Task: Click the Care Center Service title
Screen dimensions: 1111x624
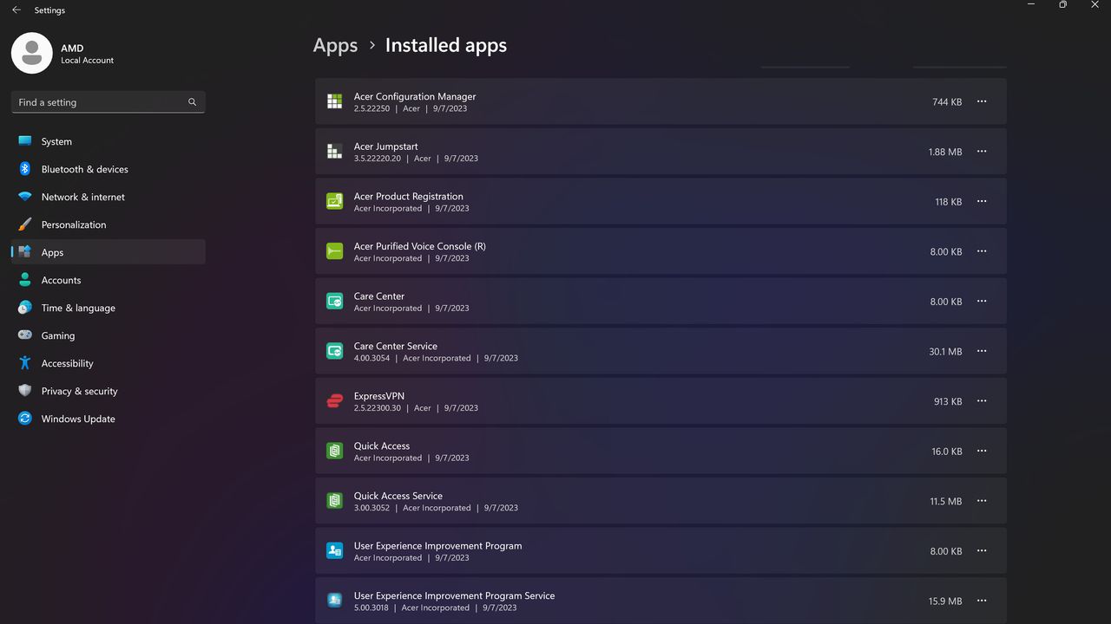Action: point(396,346)
